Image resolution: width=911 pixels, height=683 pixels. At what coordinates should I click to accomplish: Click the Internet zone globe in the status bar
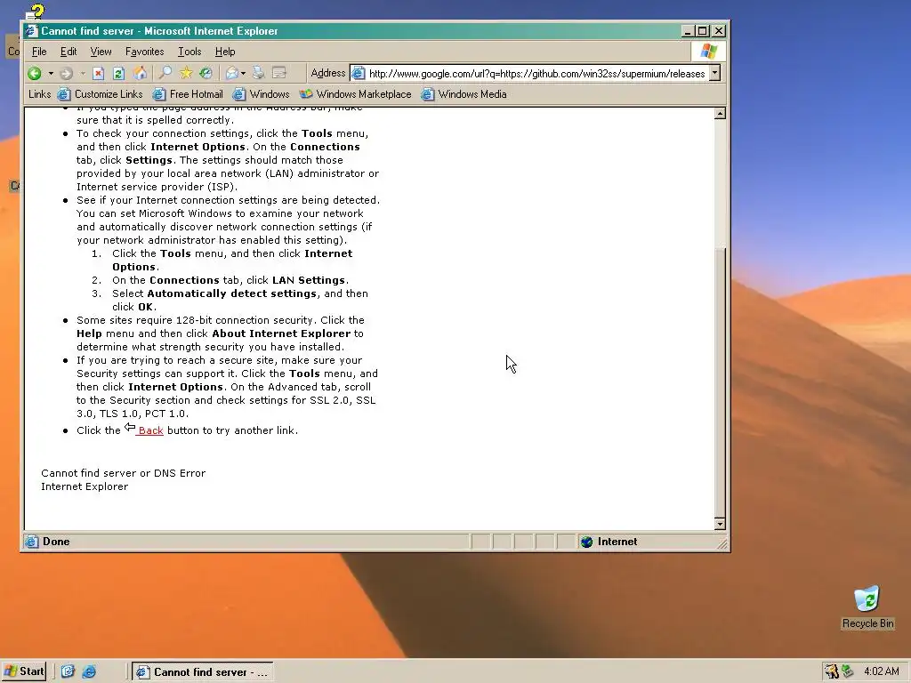pyautogui.click(x=587, y=542)
